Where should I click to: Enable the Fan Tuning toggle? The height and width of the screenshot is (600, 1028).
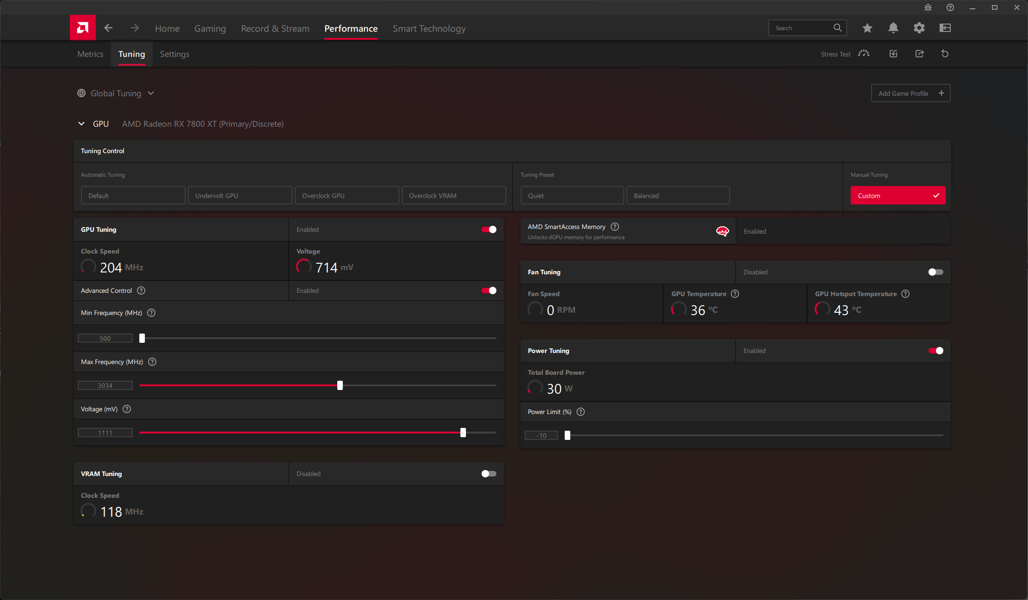[935, 272]
